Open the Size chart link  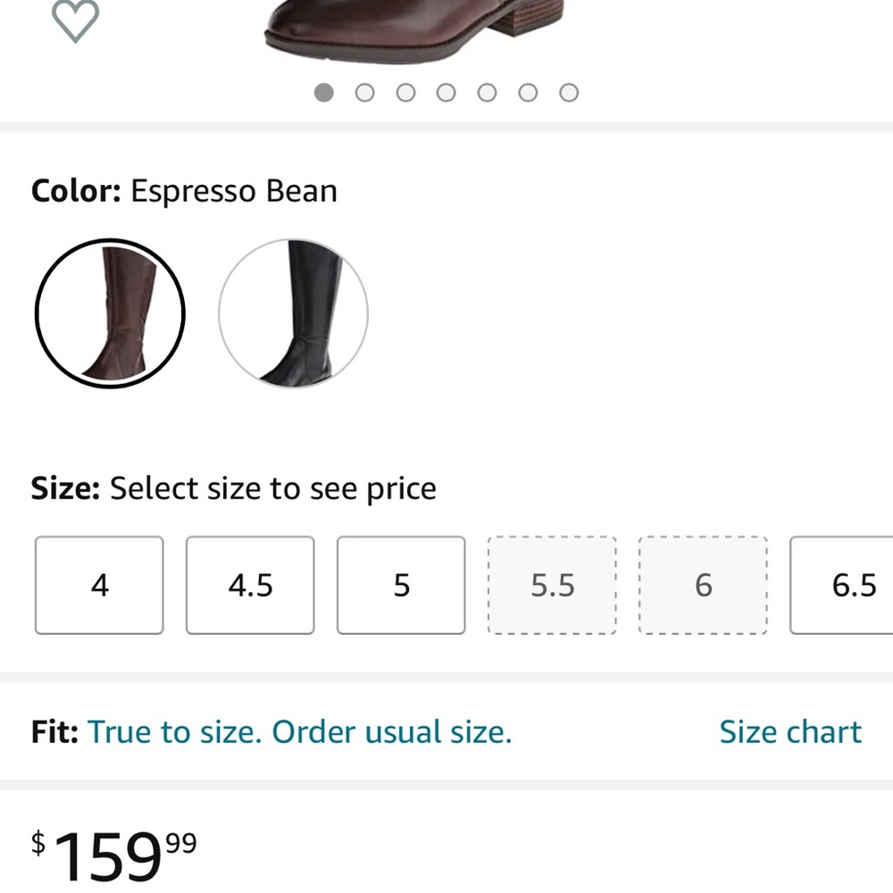pos(790,732)
